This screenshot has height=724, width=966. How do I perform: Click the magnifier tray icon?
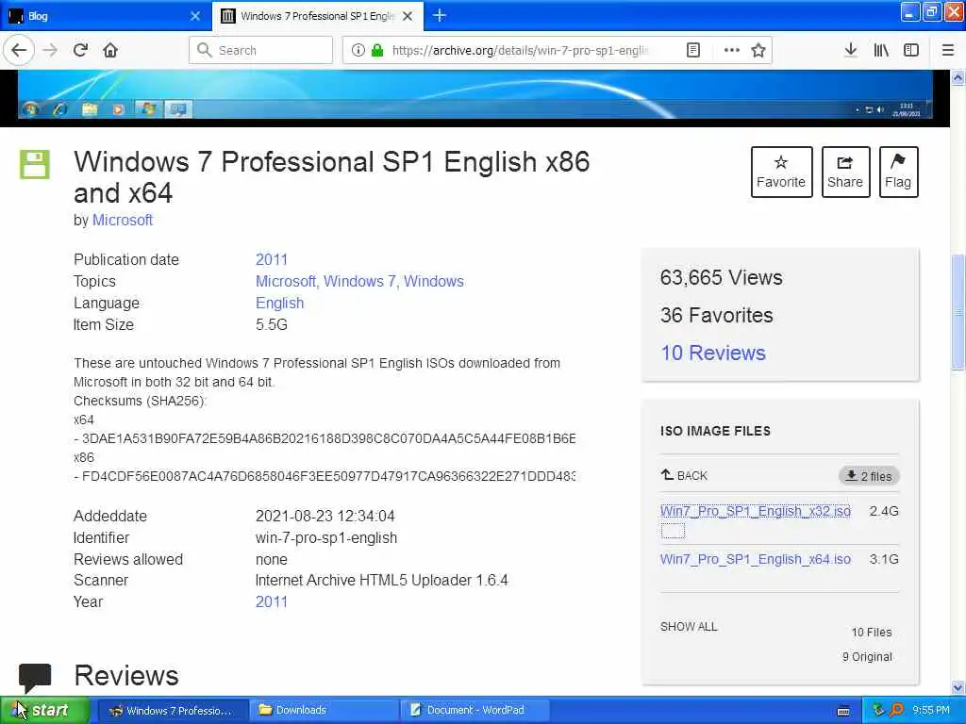[897, 710]
